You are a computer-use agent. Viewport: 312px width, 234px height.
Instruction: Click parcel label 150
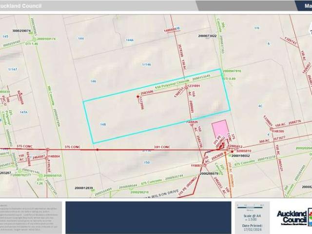pos(147,162)
